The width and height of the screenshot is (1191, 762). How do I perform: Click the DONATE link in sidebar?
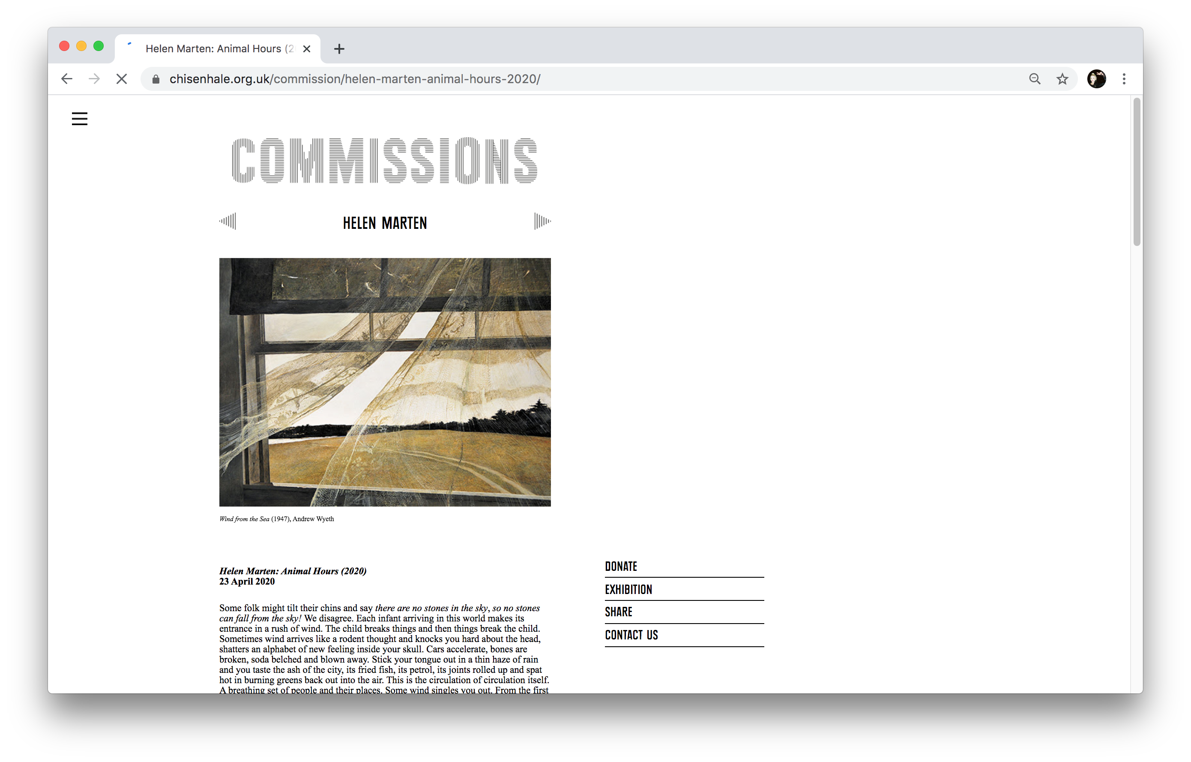pos(622,566)
